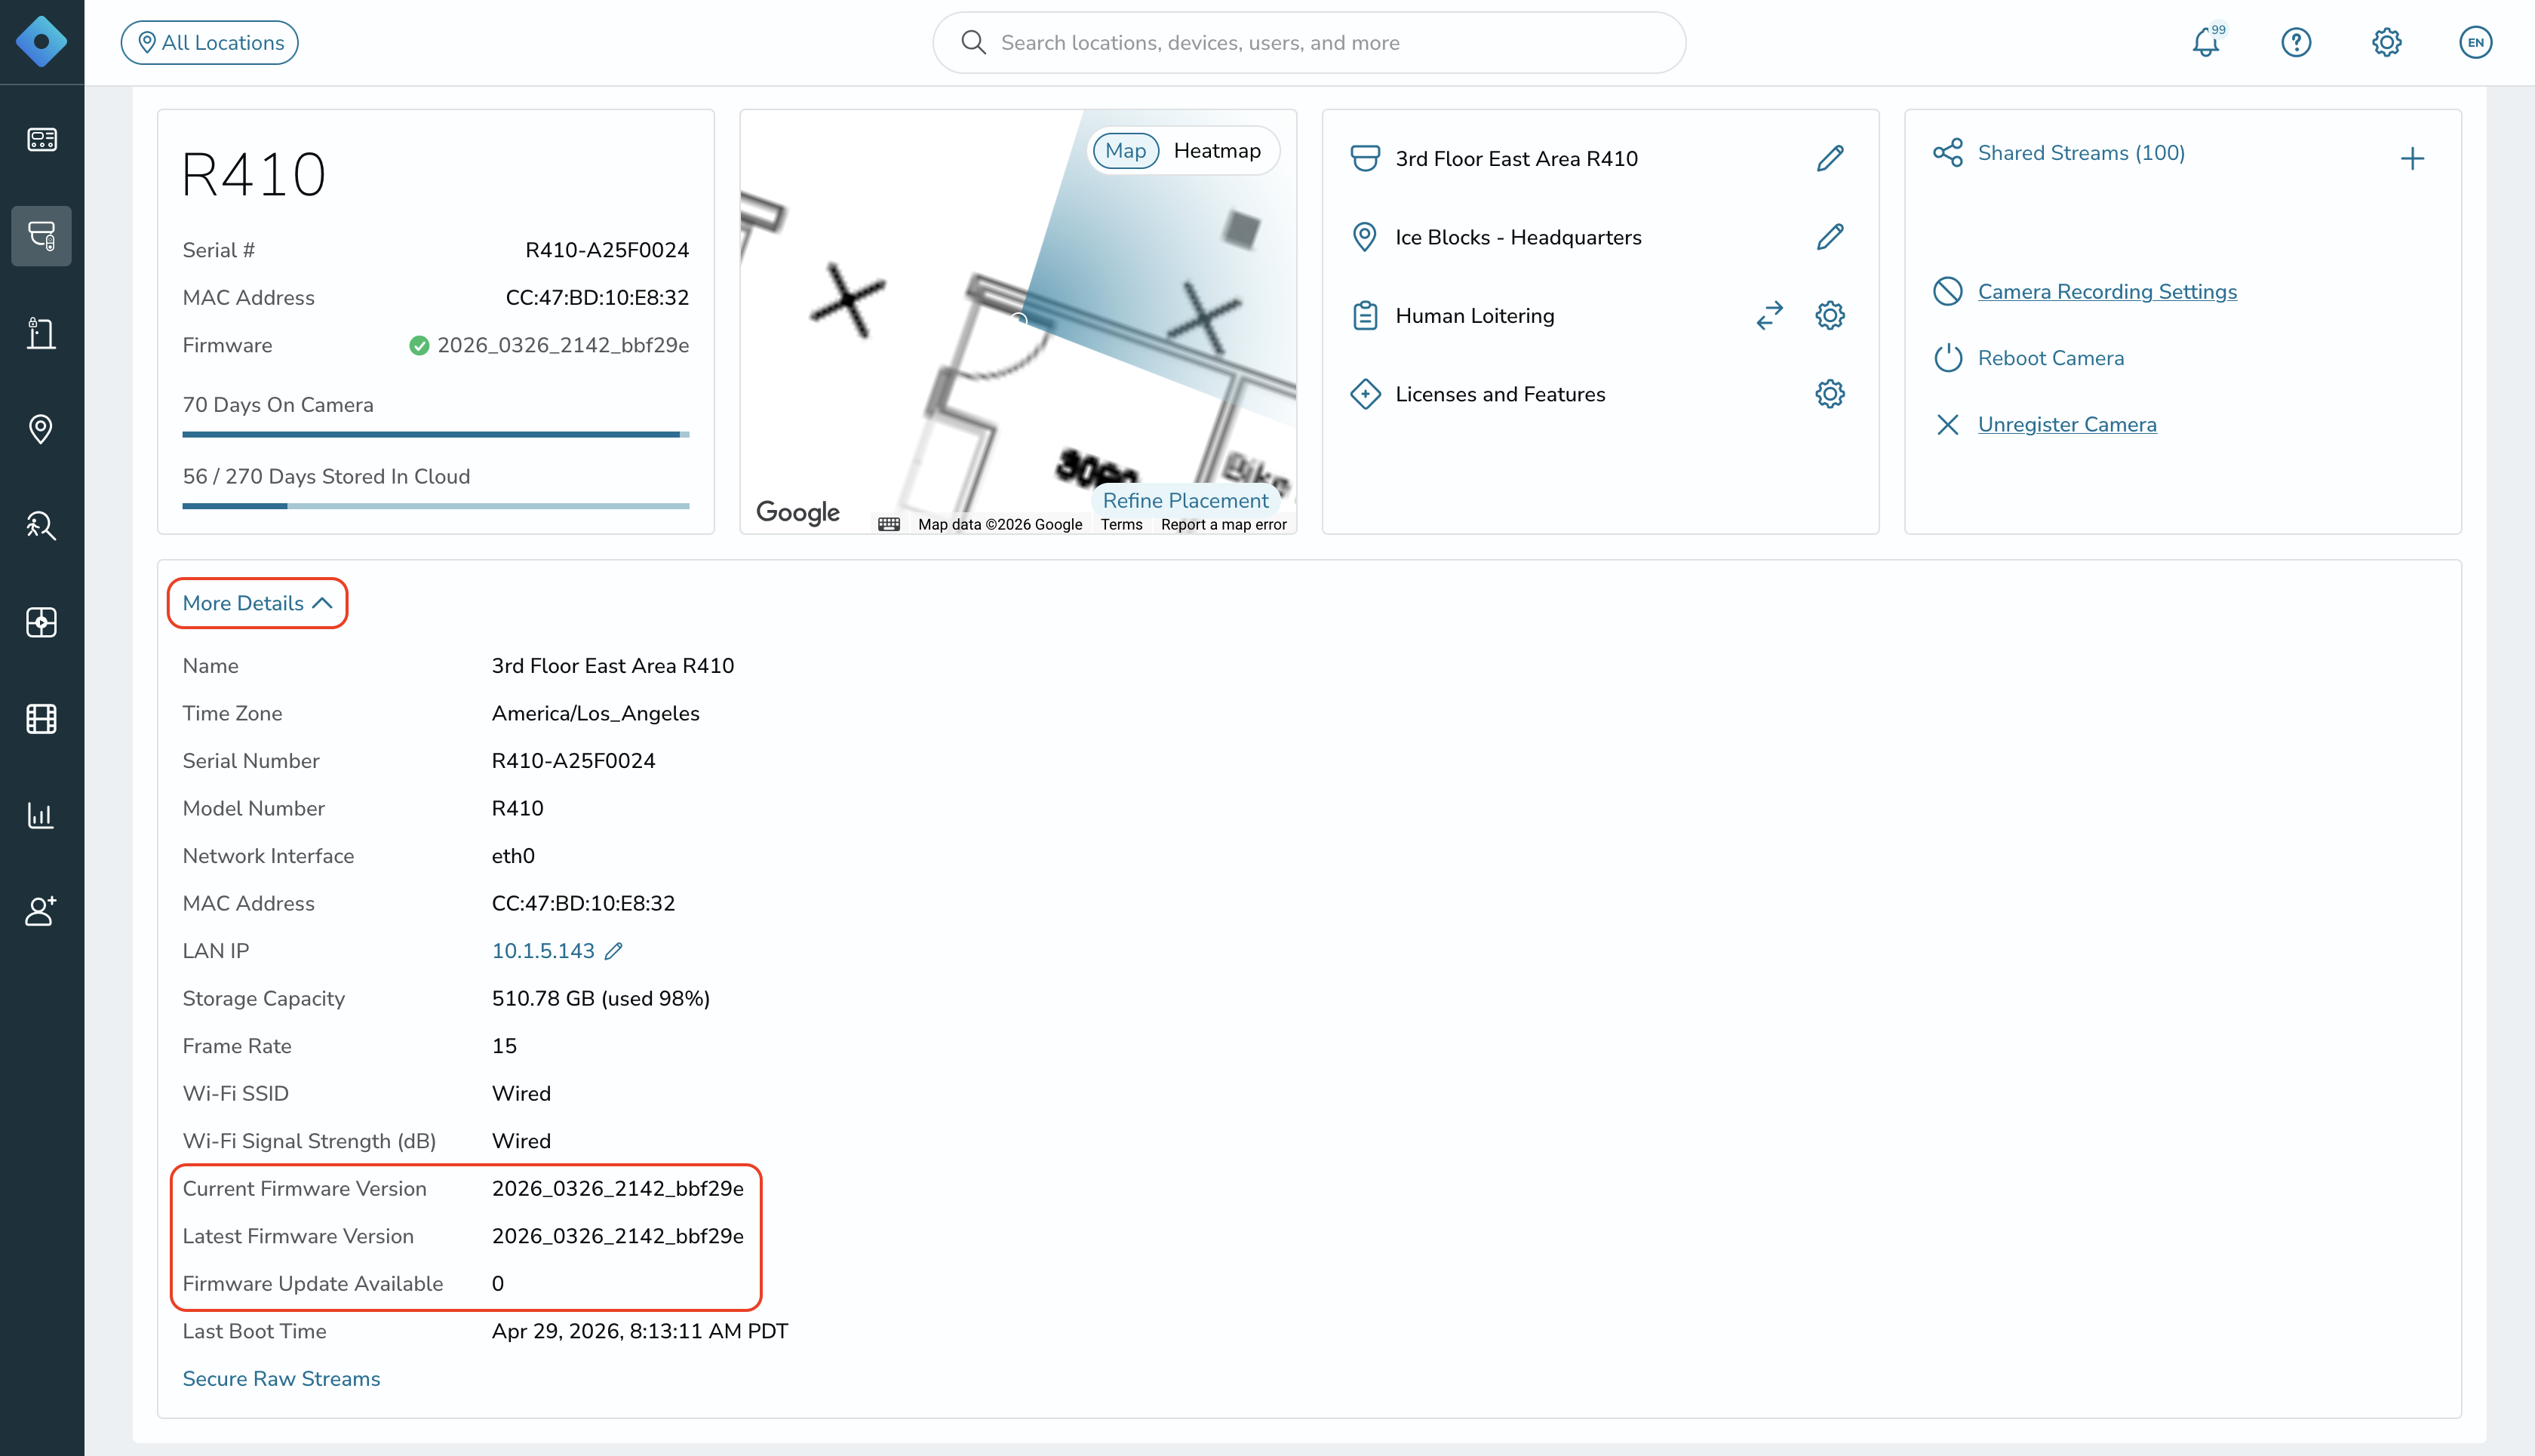The height and width of the screenshot is (1456, 2535).
Task: Edit camera name 3rd Floor East Area R410
Action: 1830,158
